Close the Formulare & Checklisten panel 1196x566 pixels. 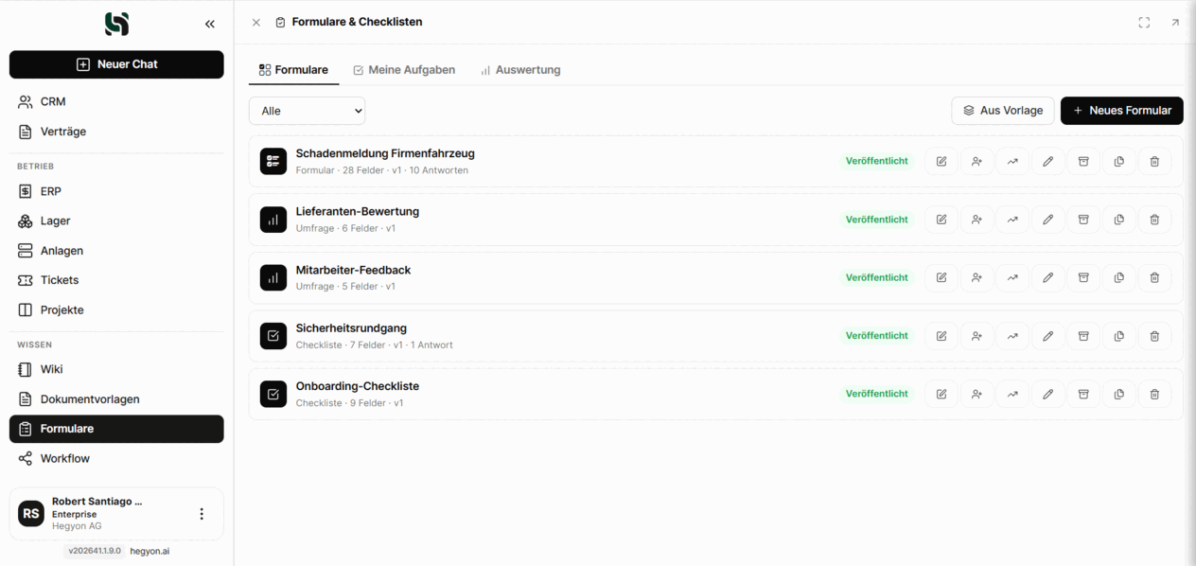[x=256, y=23]
